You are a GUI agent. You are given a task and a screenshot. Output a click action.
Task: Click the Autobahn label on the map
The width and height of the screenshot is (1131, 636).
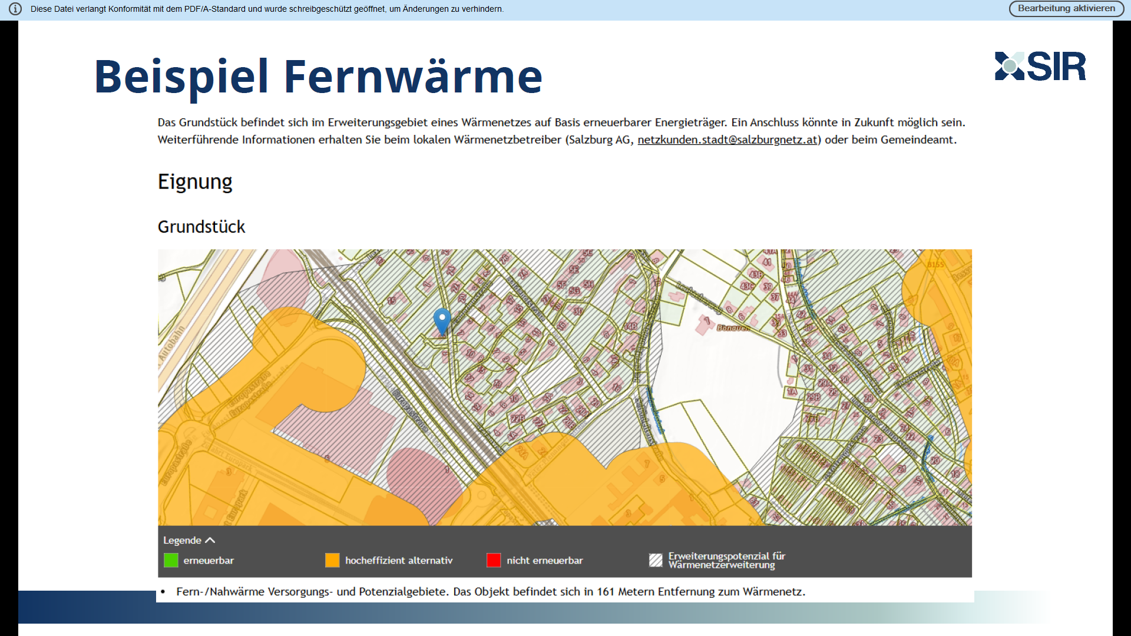tap(171, 343)
